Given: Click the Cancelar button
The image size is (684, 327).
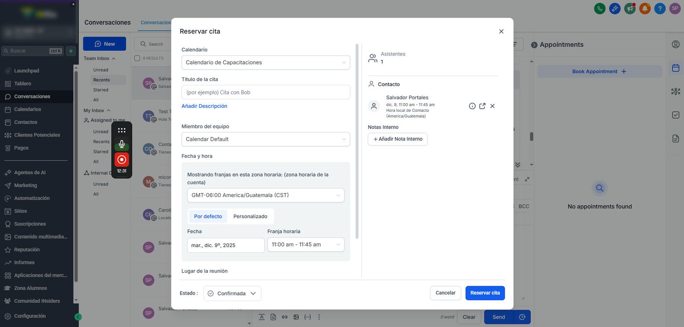Looking at the screenshot, I should tap(445, 293).
